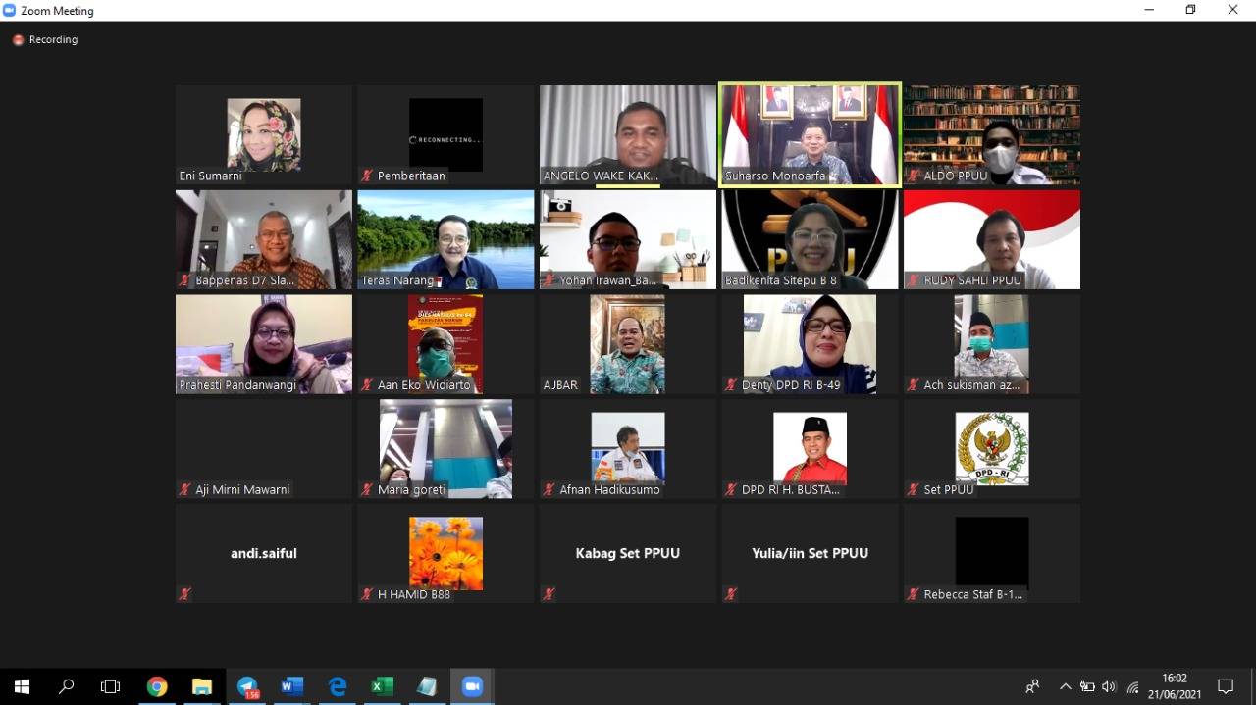Open File Explorer from the taskbar
The image size is (1256, 705).
coord(202,686)
